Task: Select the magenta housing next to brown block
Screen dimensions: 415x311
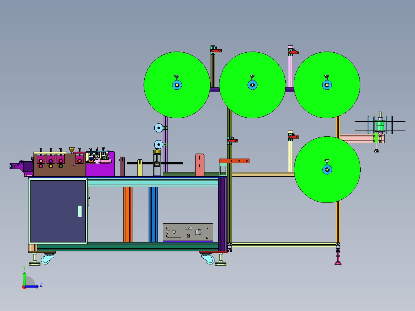Action: click(100, 166)
